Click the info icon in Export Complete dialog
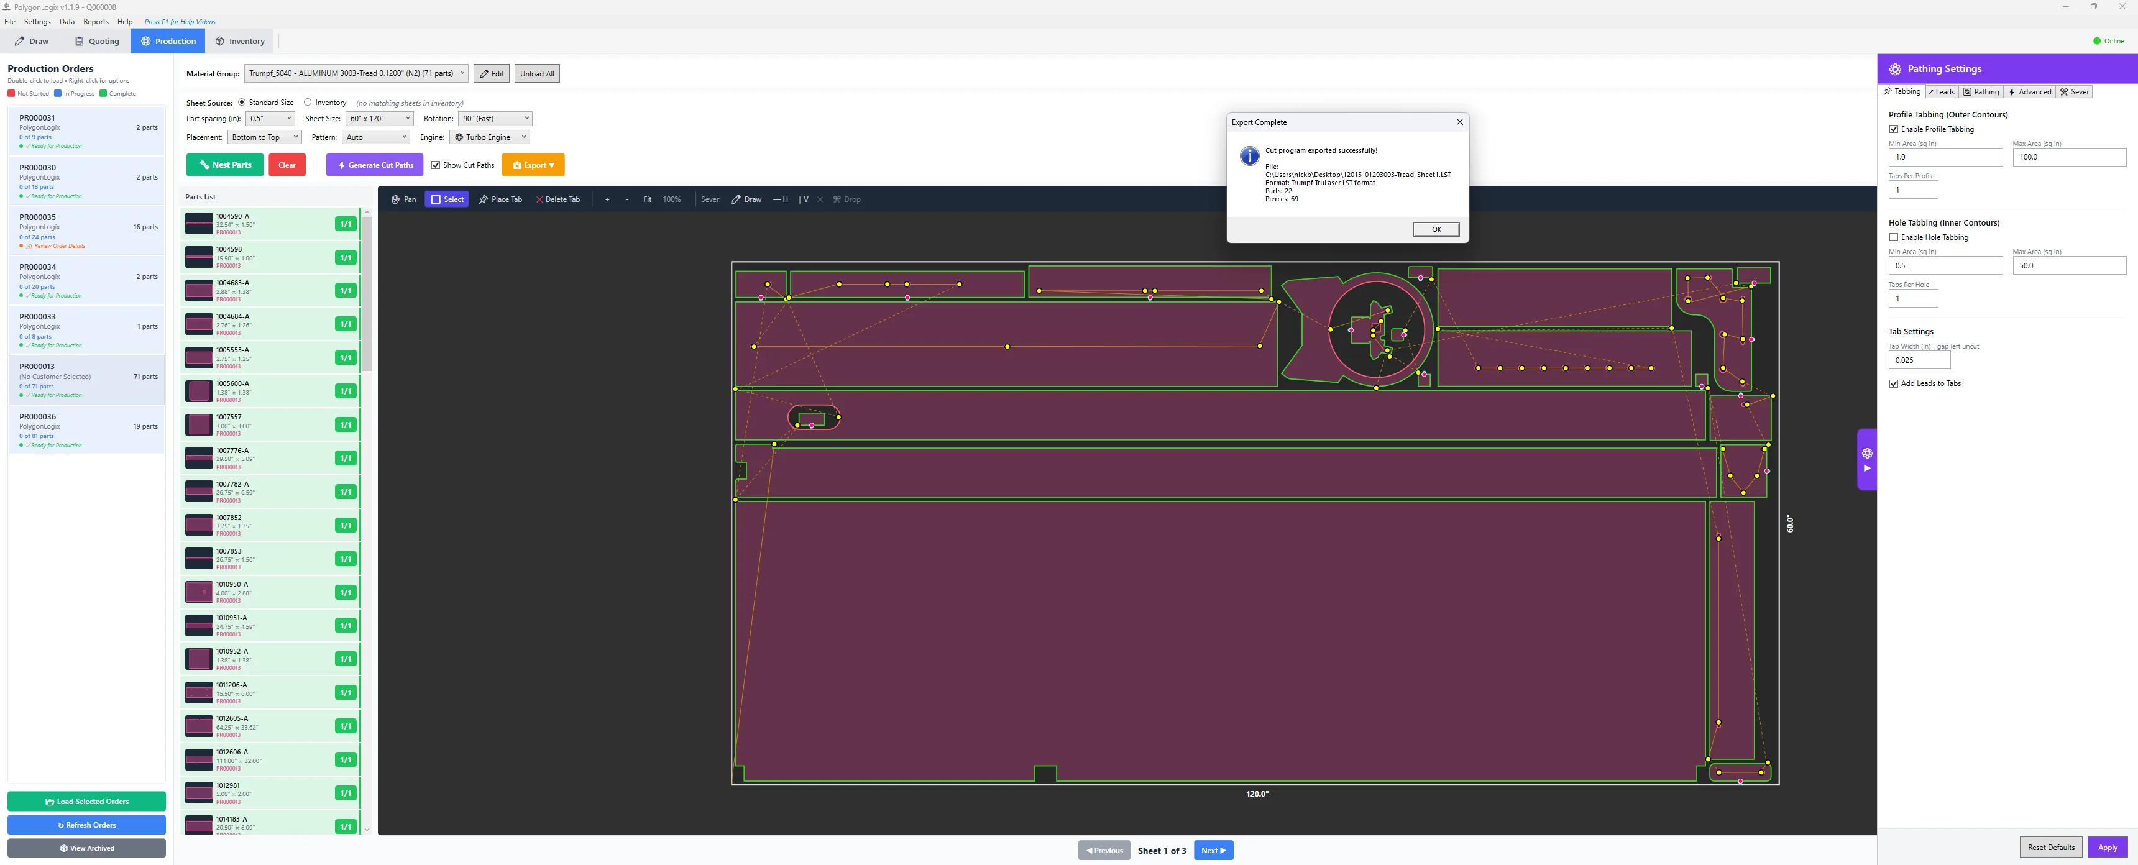2138x865 pixels. tap(1249, 156)
